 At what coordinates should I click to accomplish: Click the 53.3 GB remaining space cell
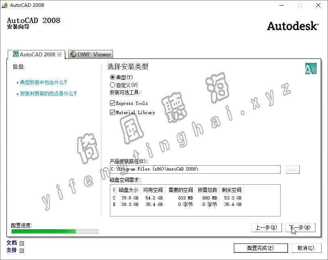pyautogui.click(x=233, y=198)
